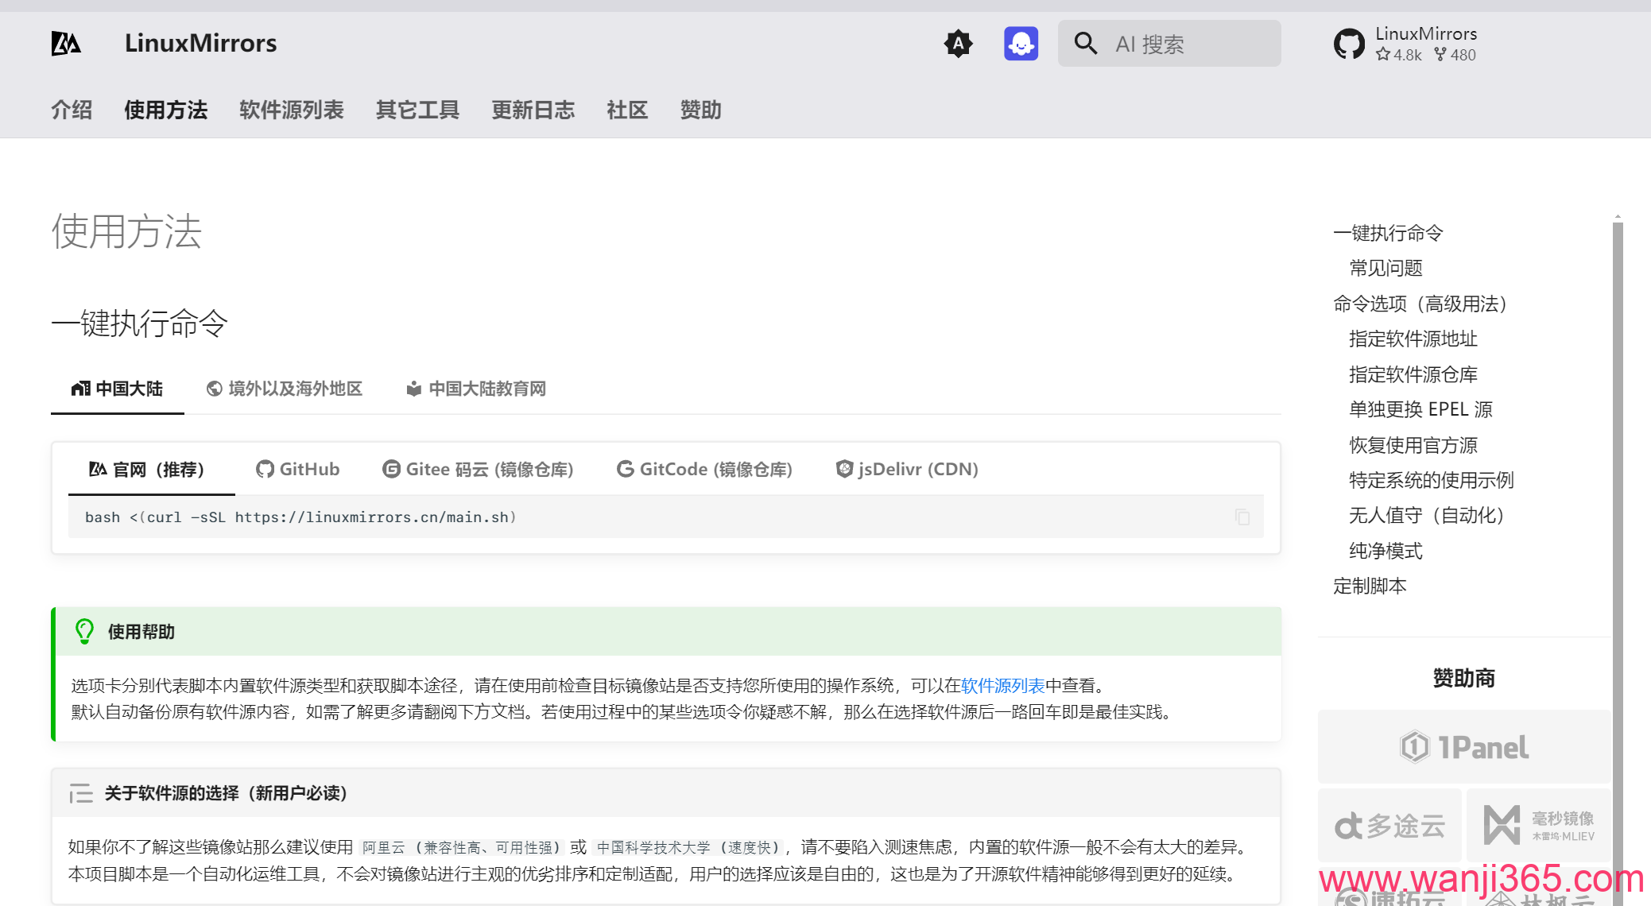This screenshot has width=1651, height=906.
Task: Open the 其它工具 navigation tab
Action: tap(417, 110)
